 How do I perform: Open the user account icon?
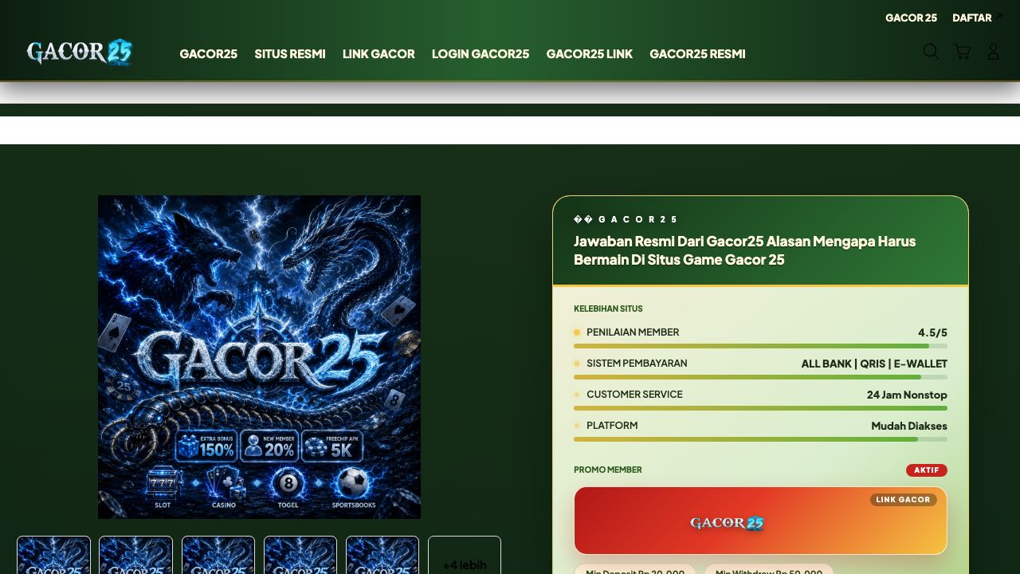(x=993, y=52)
